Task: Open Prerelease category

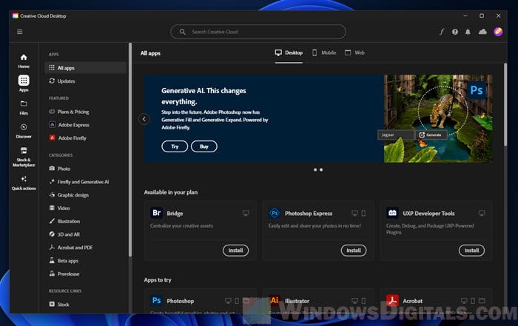Action: (64, 274)
